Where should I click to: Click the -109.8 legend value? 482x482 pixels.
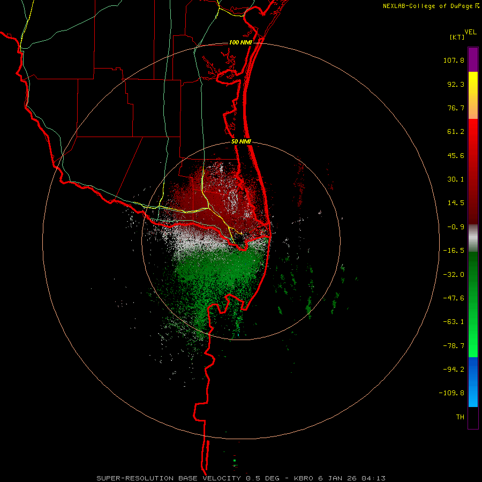pyautogui.click(x=451, y=393)
